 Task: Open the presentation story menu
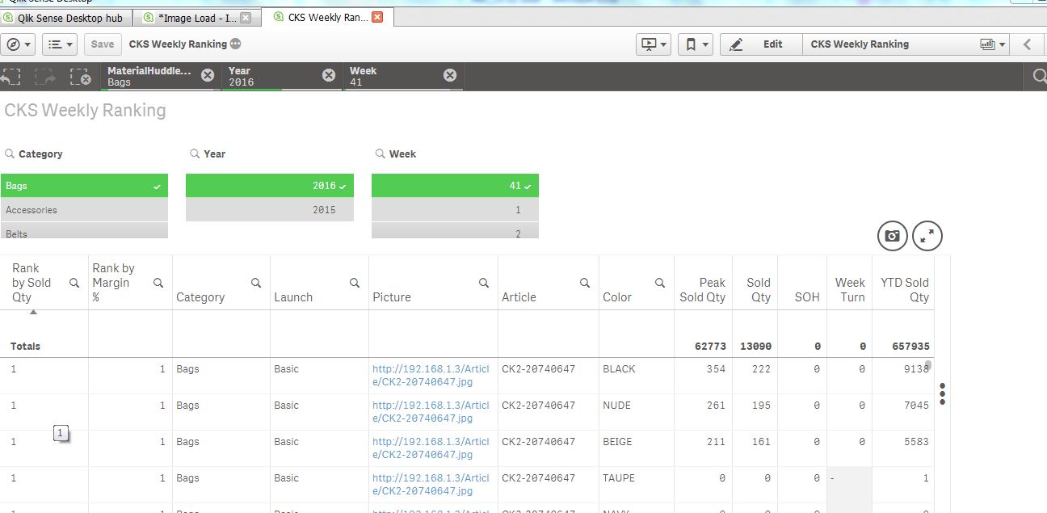(654, 44)
